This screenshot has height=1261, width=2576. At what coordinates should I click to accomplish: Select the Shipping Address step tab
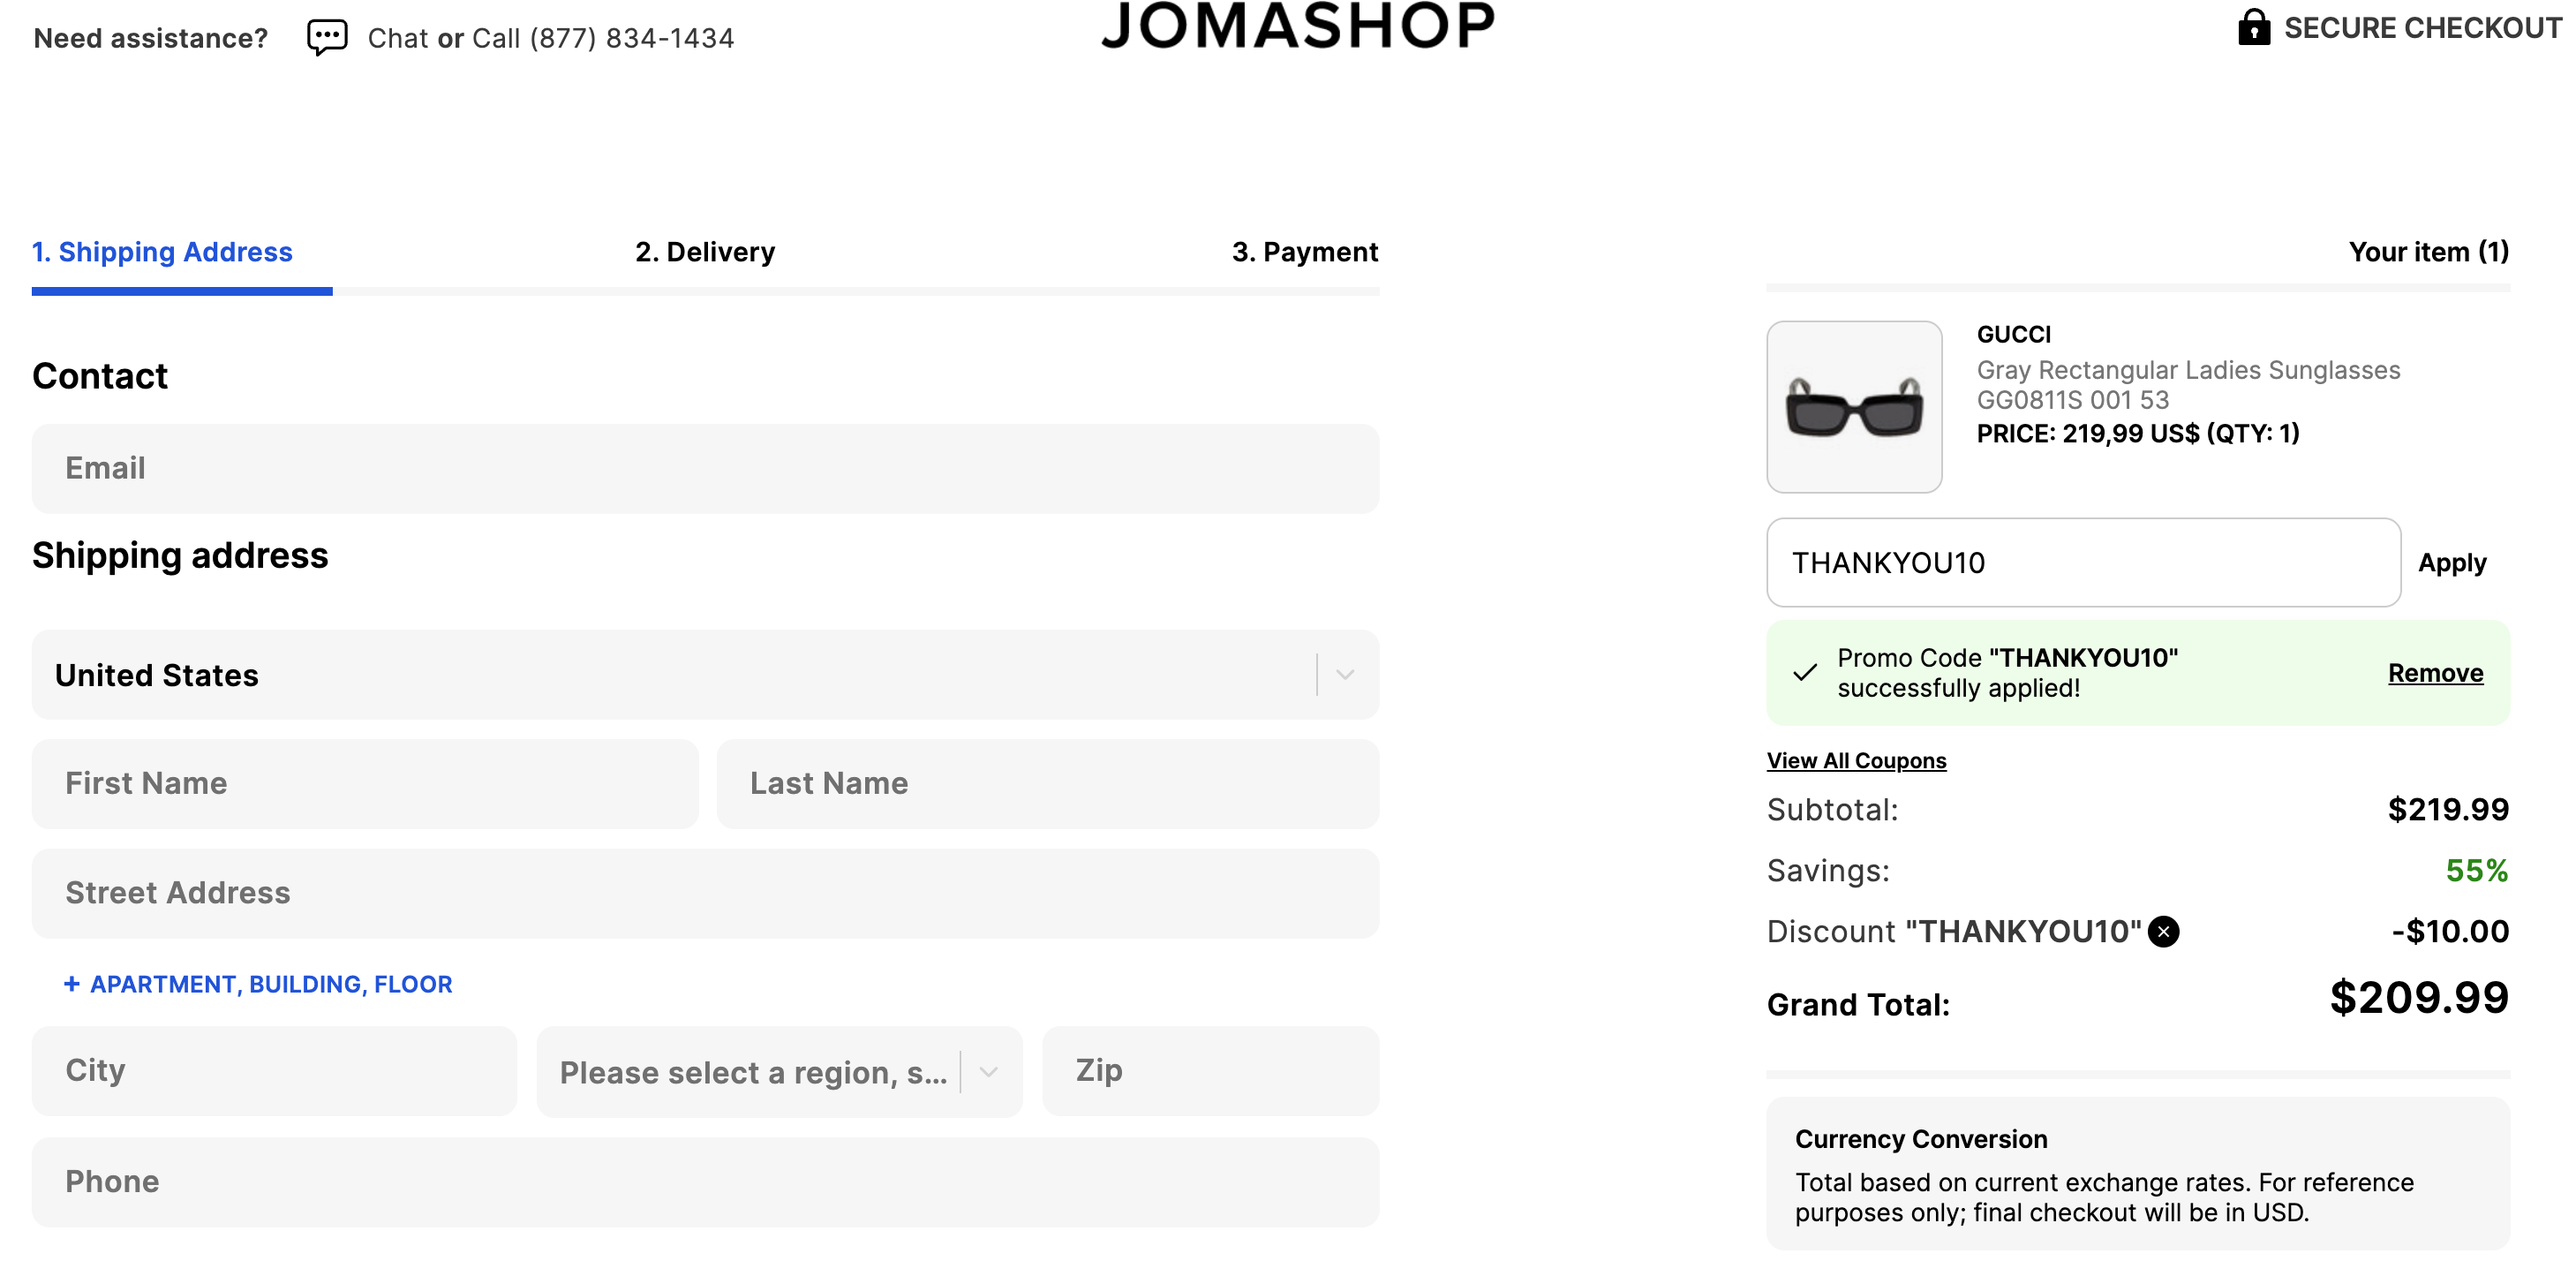tap(162, 252)
